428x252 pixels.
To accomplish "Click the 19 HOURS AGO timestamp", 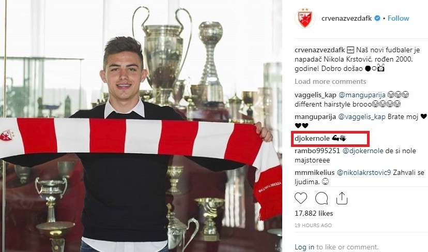I will tap(313, 226).
